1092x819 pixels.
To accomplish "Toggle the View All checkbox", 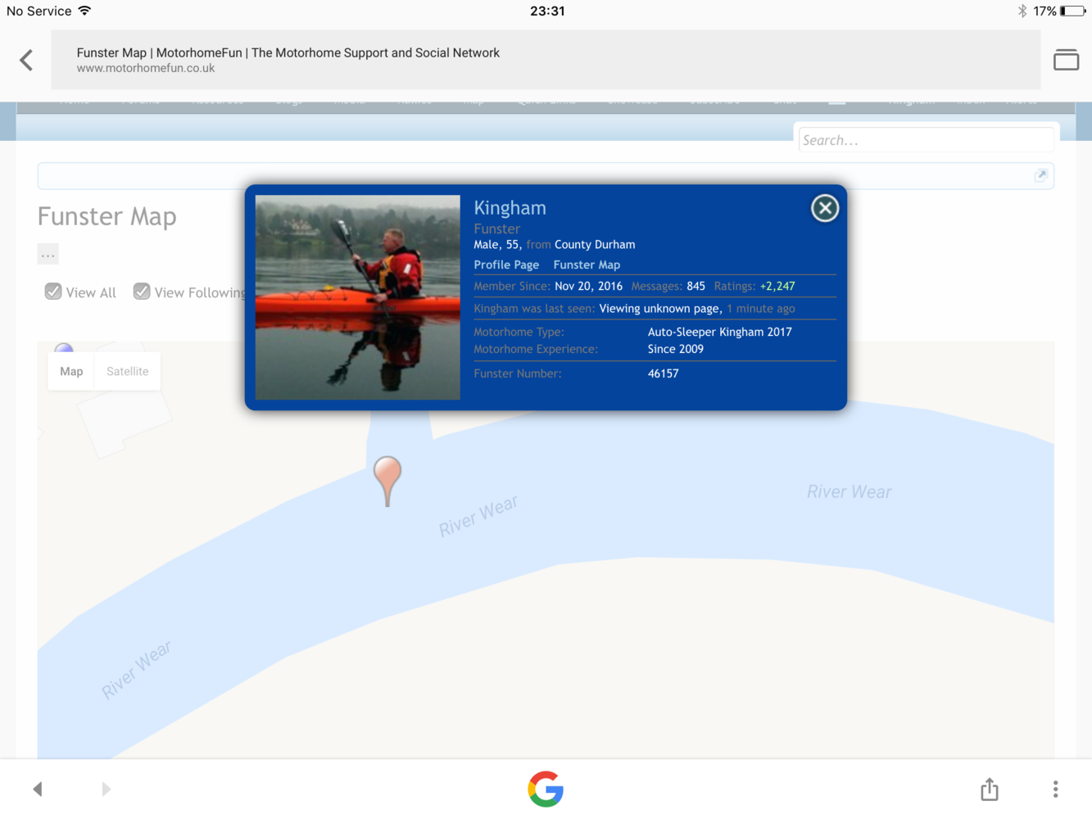I will point(53,292).
